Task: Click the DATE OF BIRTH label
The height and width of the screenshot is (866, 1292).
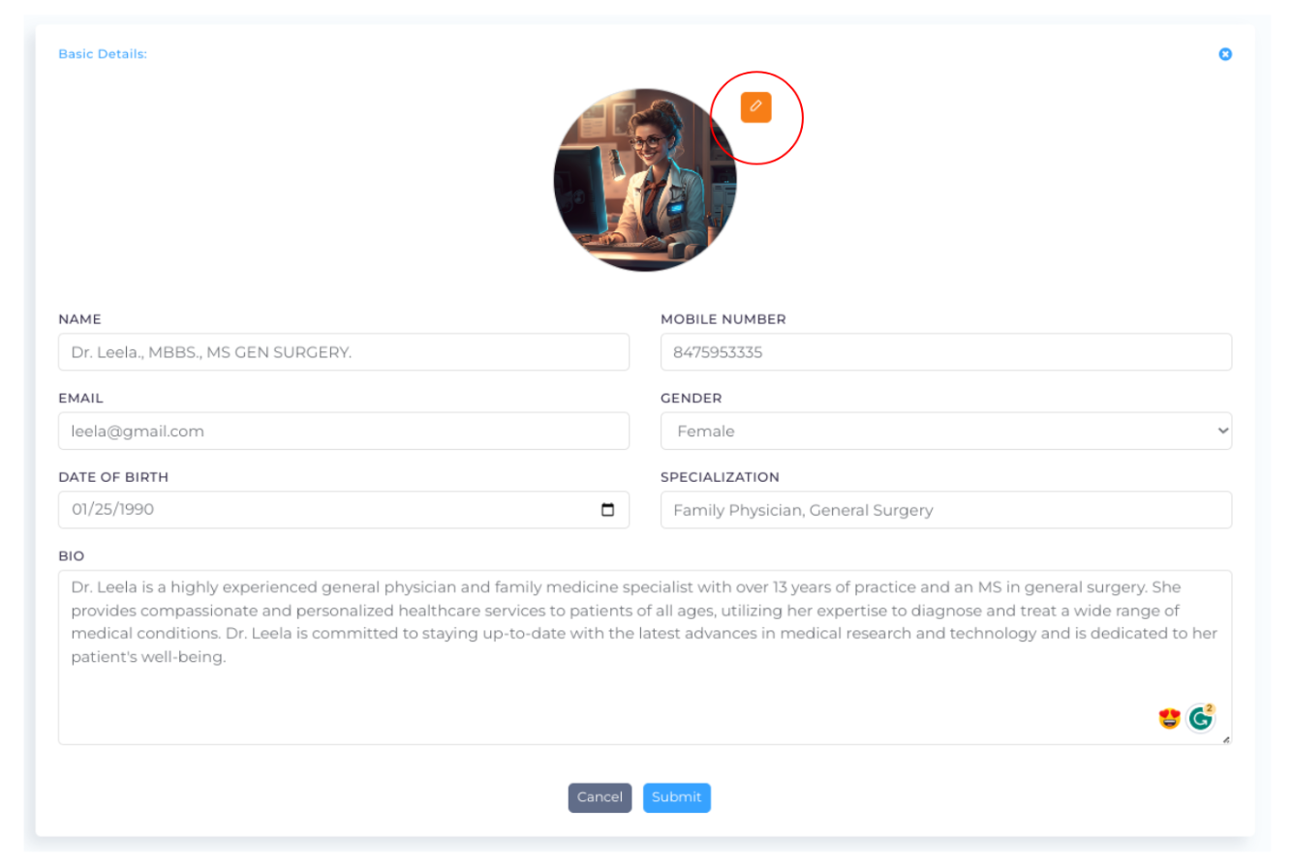Action: pos(113,477)
